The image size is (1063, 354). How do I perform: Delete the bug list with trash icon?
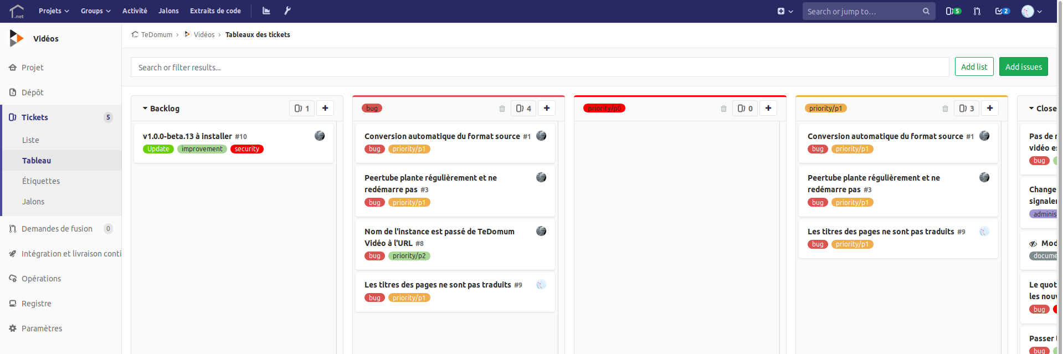502,109
